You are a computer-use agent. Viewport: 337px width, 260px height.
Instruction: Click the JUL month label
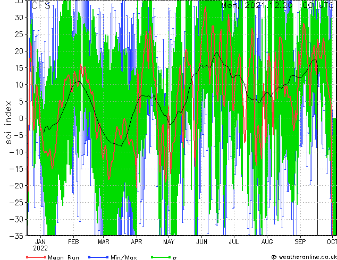234,242
